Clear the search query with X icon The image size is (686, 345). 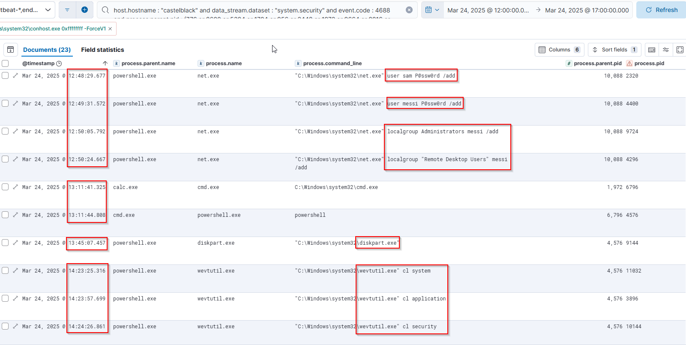[x=409, y=10]
